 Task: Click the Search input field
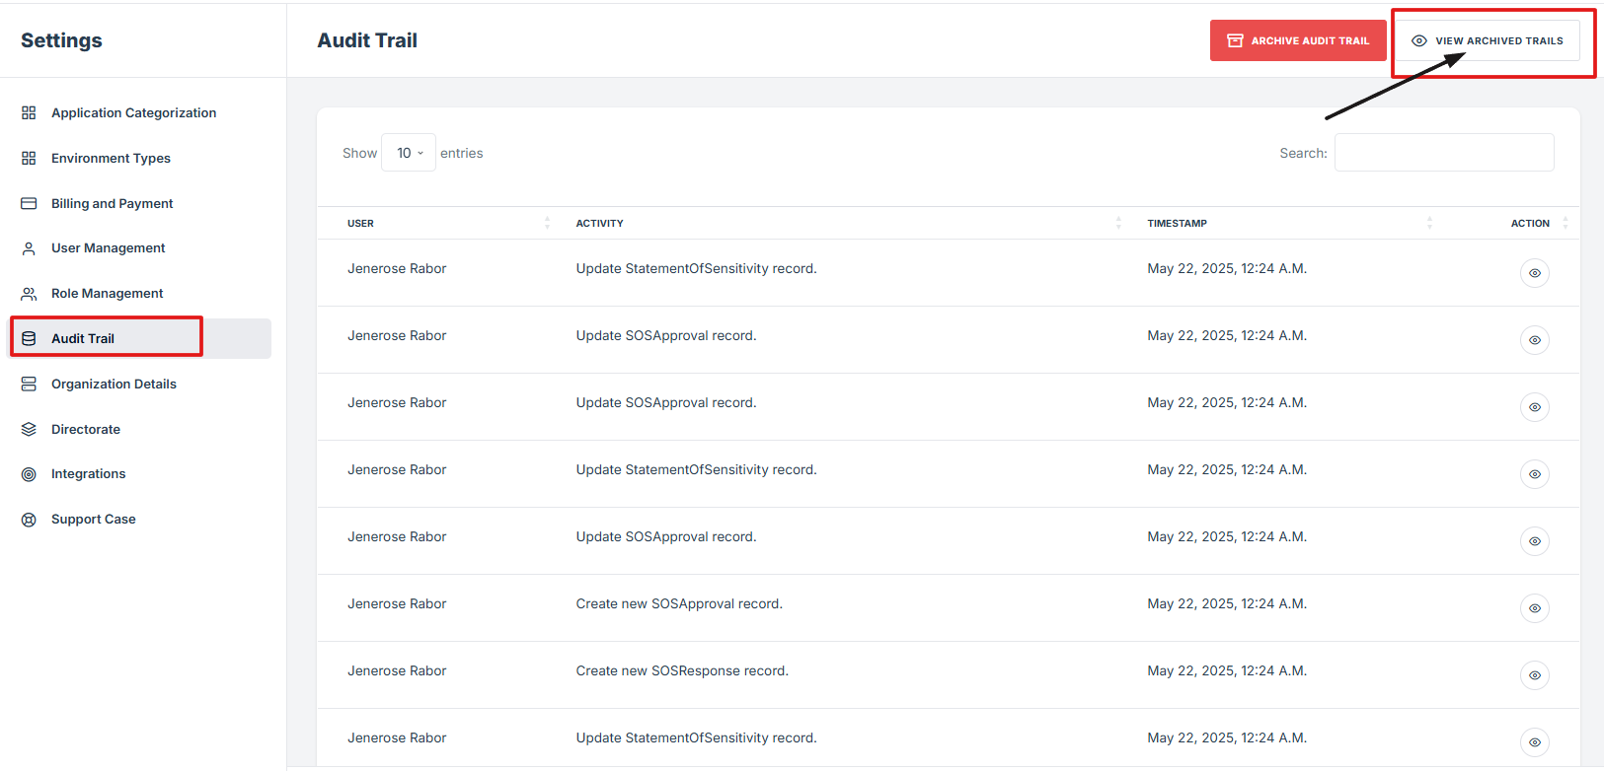click(x=1444, y=153)
